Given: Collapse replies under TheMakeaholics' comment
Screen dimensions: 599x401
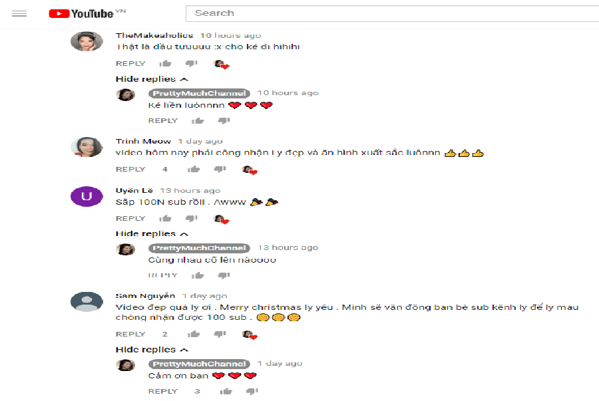Looking at the screenshot, I should pos(152,79).
